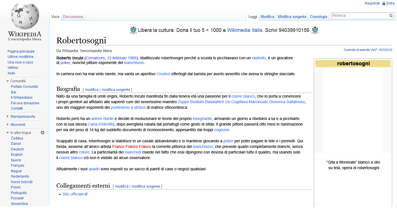The width and height of the screenshot is (397, 208).
Task: Click the Wikipedia globe logo
Action: (x=25, y=16)
